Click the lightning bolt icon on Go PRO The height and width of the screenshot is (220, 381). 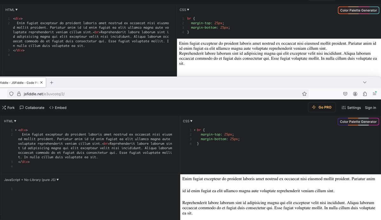click(x=314, y=107)
